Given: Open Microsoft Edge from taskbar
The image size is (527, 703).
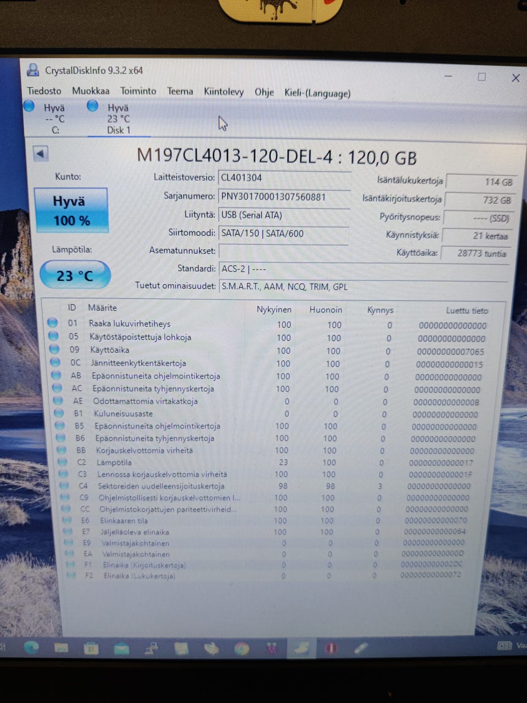Looking at the screenshot, I should point(31,646).
